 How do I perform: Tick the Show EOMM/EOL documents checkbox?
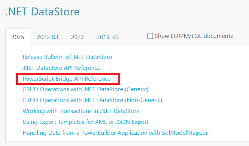[150, 36]
